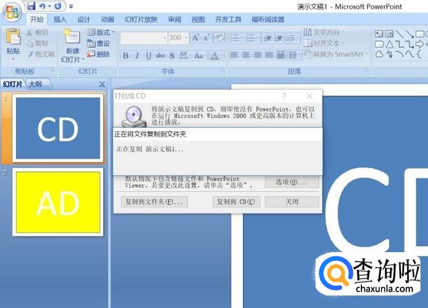Open the Layout (版式) dropdown
The image size is (428, 308).
pos(100,33)
